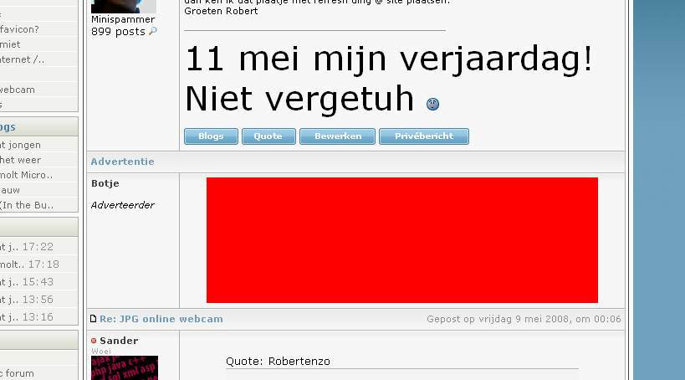The width and height of the screenshot is (685, 380).
Task: Select the Niet vergetuh signature text
Action: point(299,100)
